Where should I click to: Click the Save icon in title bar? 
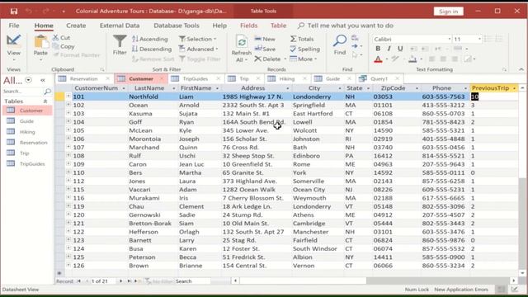coord(14,11)
